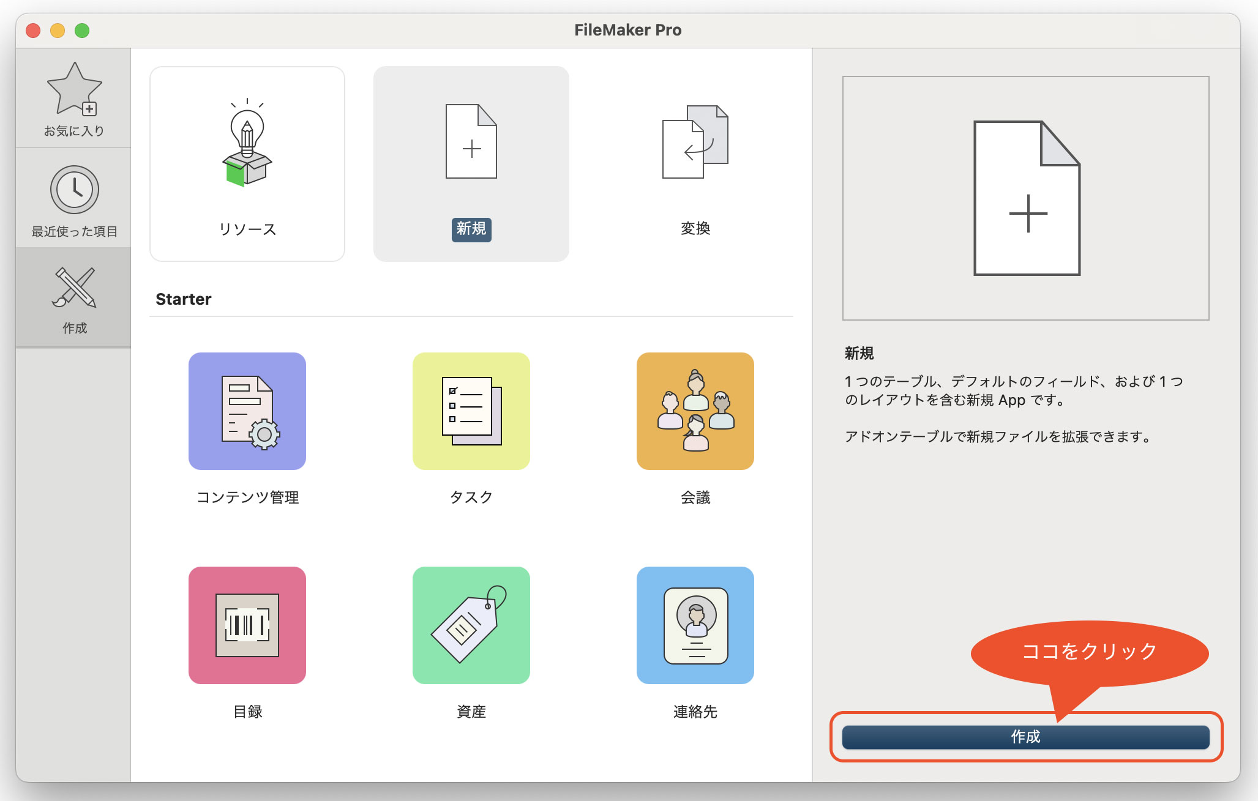This screenshot has width=1258, height=801.
Task: Pick the 連絡先 contact card starter icon
Action: (695, 625)
